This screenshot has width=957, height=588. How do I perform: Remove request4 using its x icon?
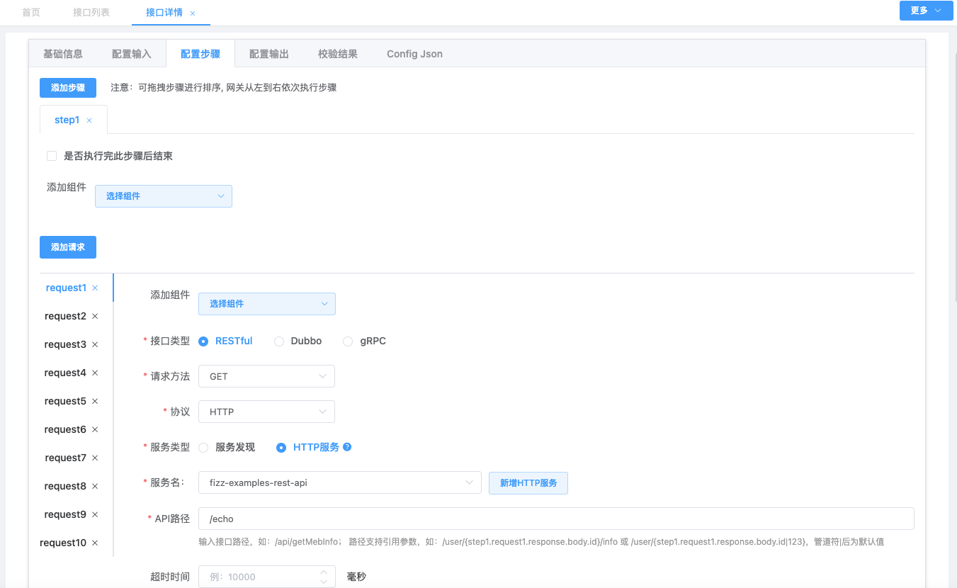pos(95,373)
